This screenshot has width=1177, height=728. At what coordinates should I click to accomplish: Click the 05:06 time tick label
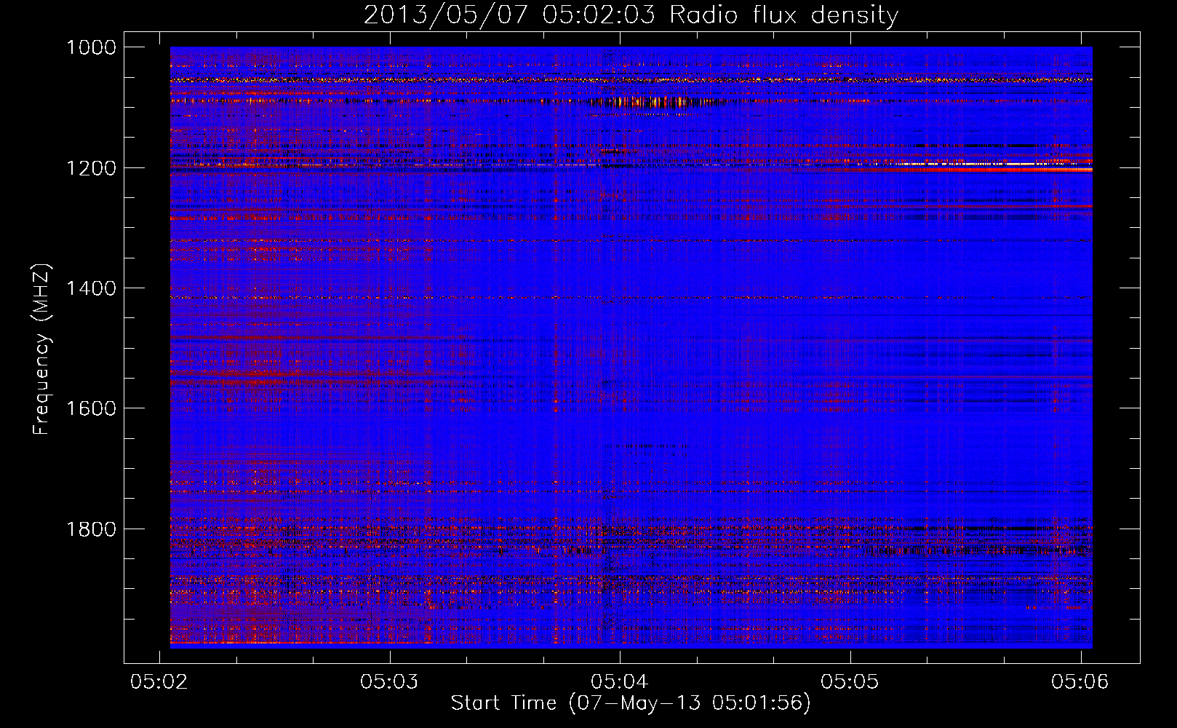[1080, 681]
